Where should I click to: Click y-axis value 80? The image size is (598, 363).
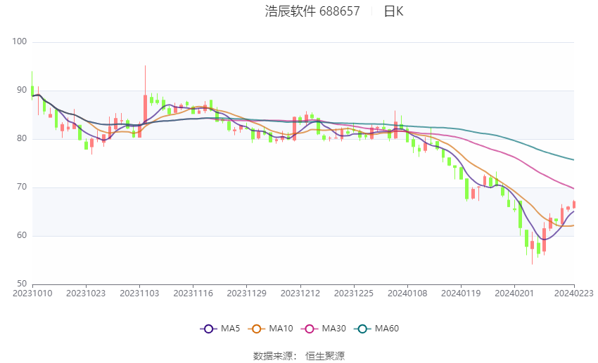22,138
